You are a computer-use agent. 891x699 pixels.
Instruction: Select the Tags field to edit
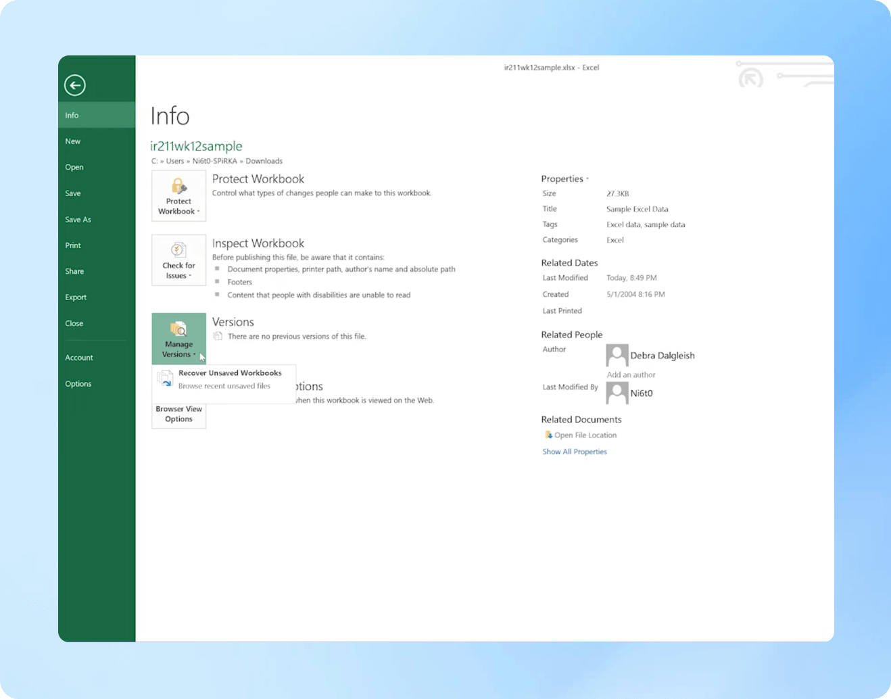tap(646, 224)
